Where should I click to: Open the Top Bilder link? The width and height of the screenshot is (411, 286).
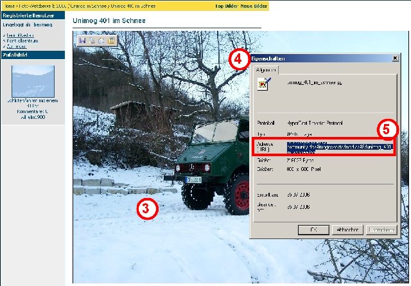click(227, 6)
